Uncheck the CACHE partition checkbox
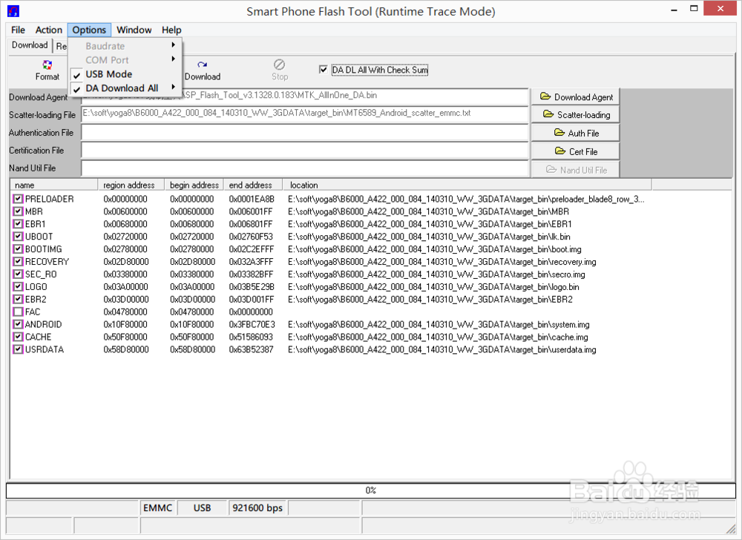742x540 pixels. (x=18, y=337)
